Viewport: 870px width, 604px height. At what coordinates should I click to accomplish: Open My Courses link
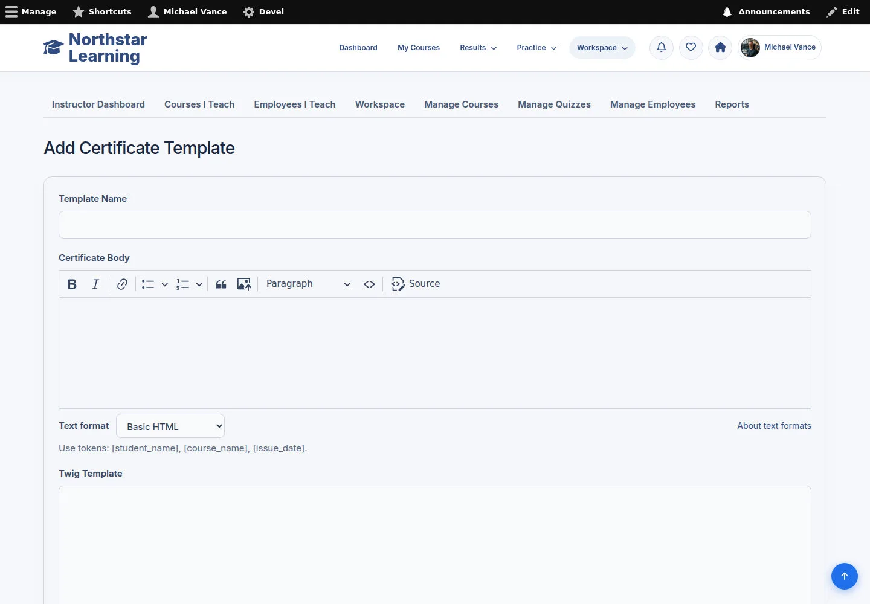pos(419,48)
